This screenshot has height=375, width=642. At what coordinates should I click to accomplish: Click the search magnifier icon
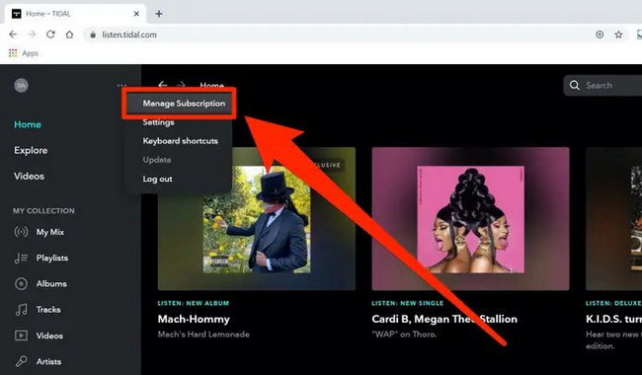point(575,86)
